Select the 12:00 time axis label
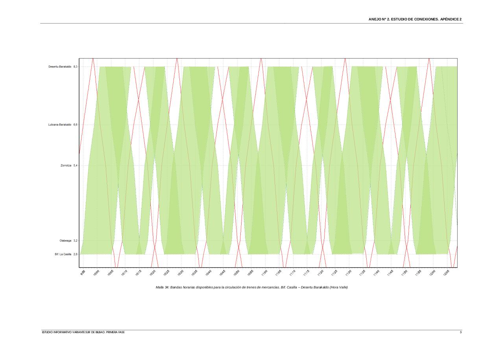 pyautogui.click(x=432, y=273)
